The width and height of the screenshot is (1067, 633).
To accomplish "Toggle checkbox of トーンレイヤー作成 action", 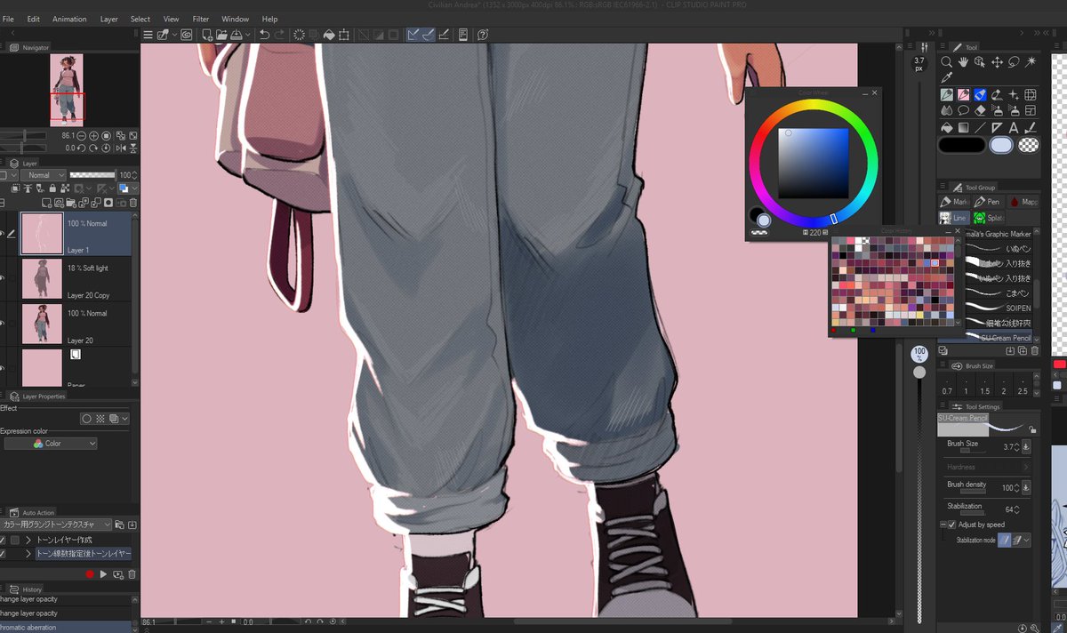I will [x=3, y=540].
